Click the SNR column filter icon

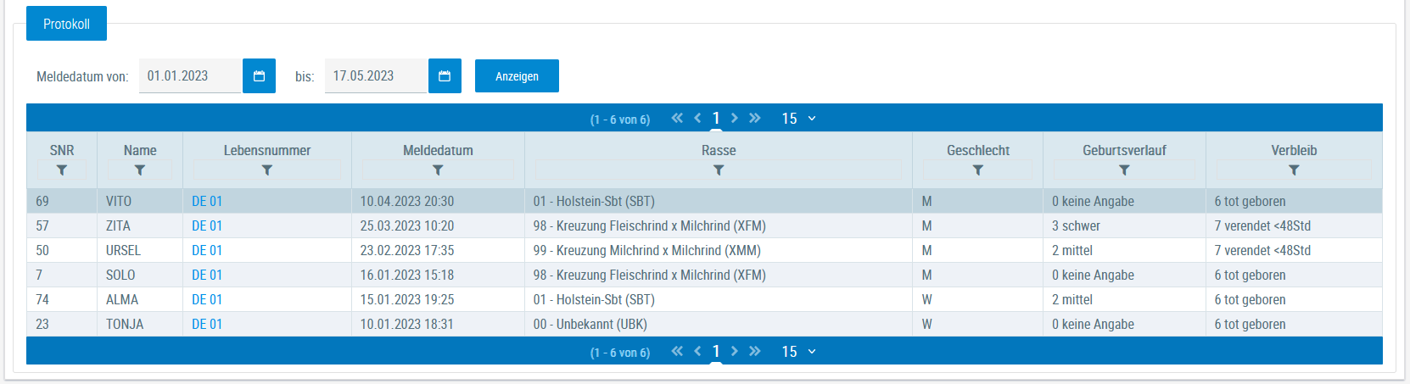(x=62, y=170)
